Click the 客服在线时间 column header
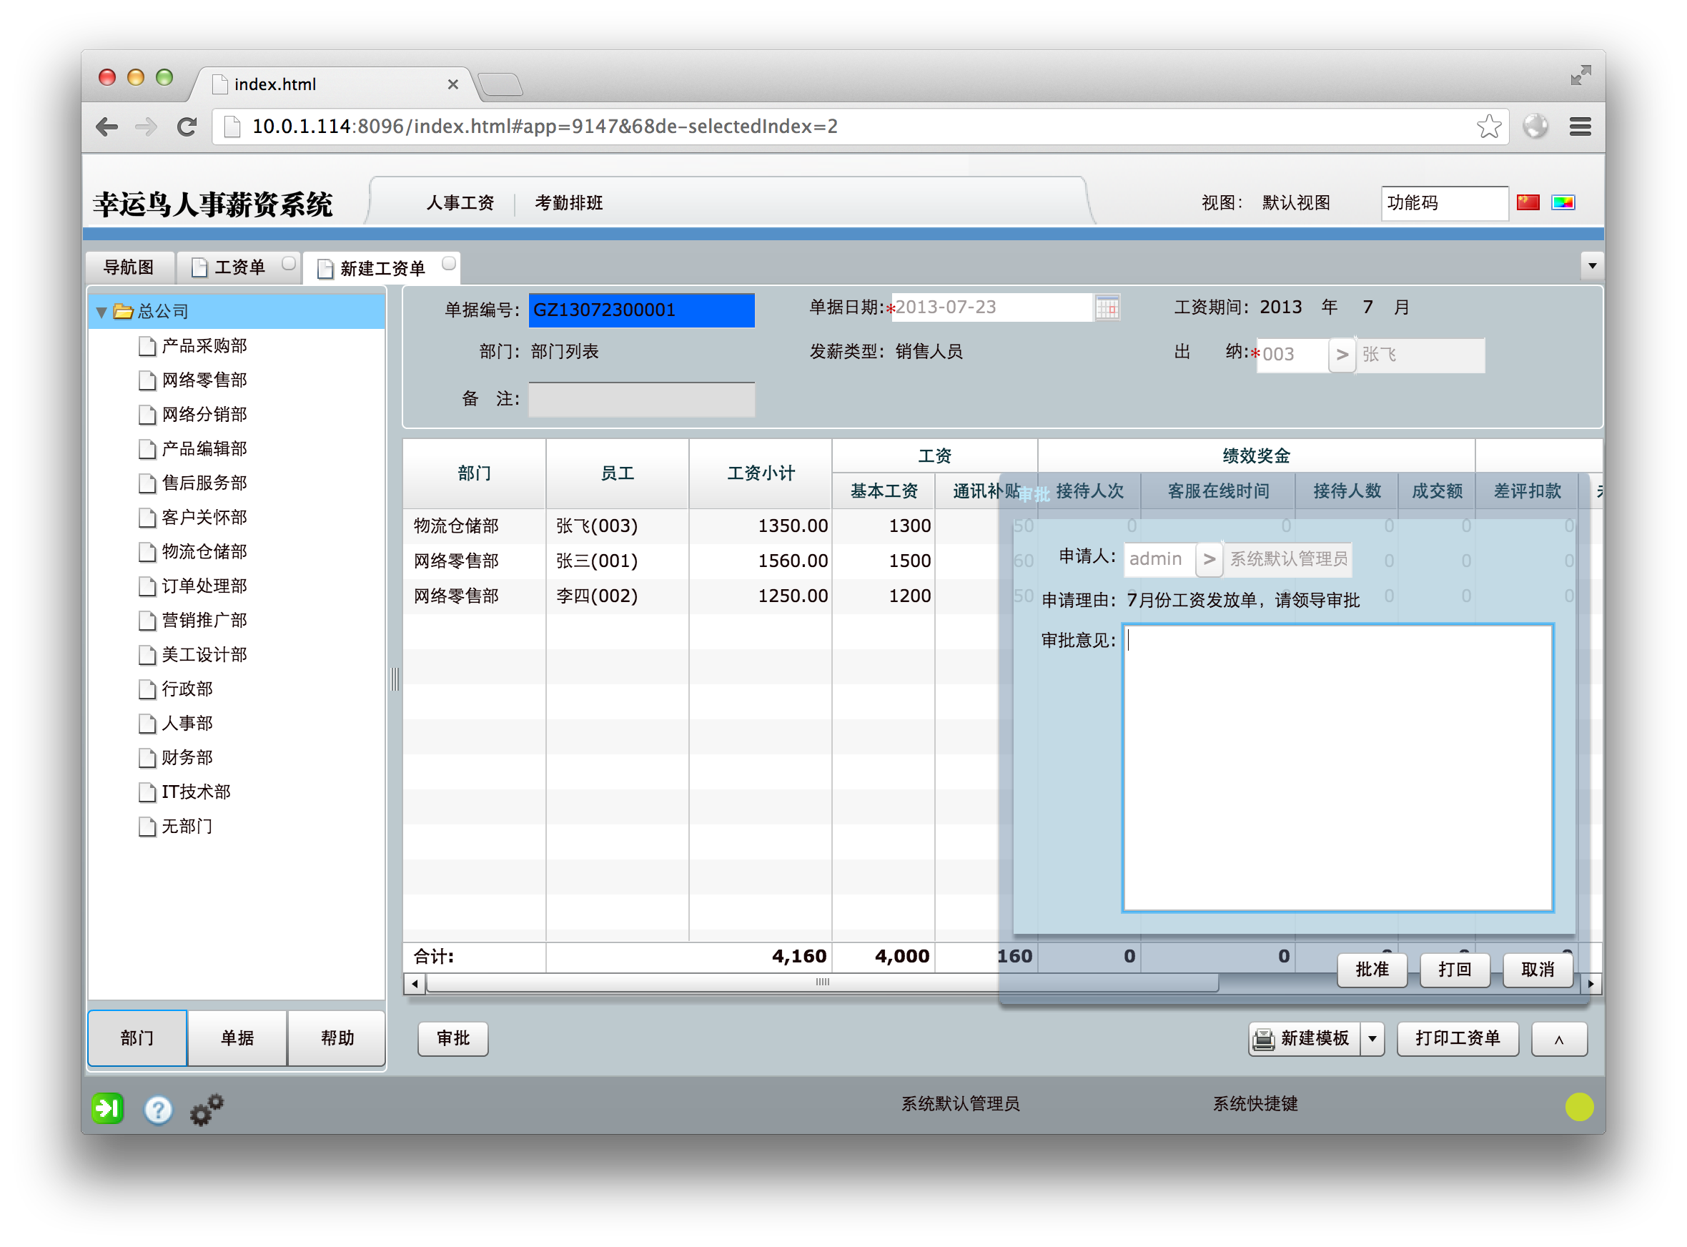 point(1218,492)
